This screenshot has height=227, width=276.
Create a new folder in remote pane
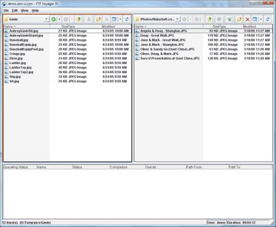click(239, 19)
